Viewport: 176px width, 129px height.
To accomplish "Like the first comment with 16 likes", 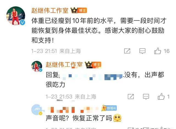I will click(x=158, y=51).
